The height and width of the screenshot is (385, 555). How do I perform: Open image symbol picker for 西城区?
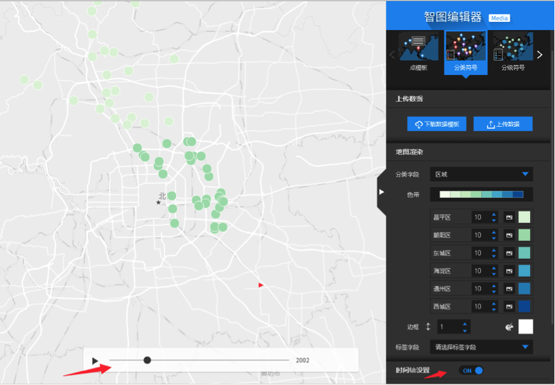[509, 306]
